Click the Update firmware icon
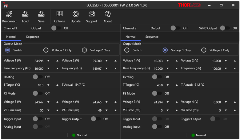The image size is (240, 140). (75, 14)
